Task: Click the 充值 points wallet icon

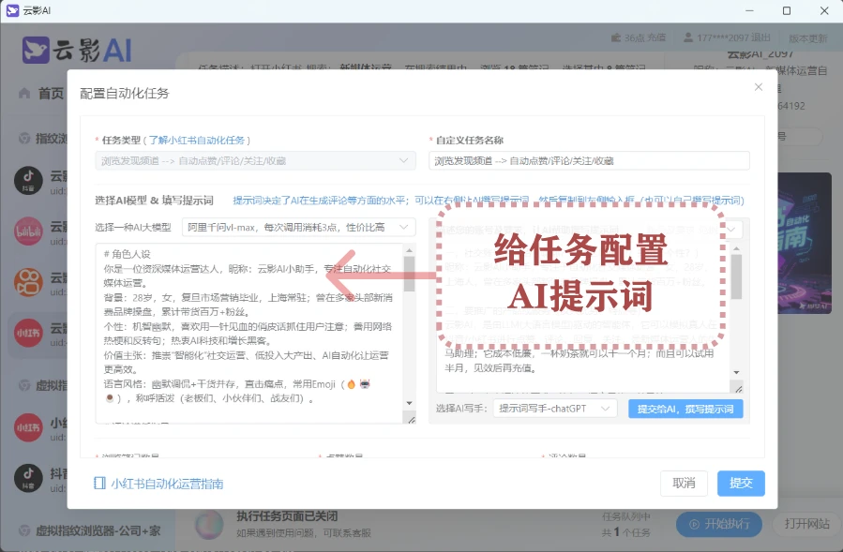Action: coord(615,38)
